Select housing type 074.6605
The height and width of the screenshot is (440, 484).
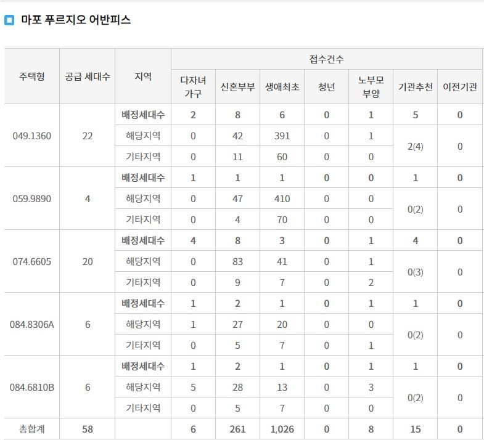[32, 262]
